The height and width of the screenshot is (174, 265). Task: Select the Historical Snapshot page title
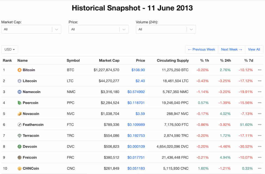click(x=132, y=8)
